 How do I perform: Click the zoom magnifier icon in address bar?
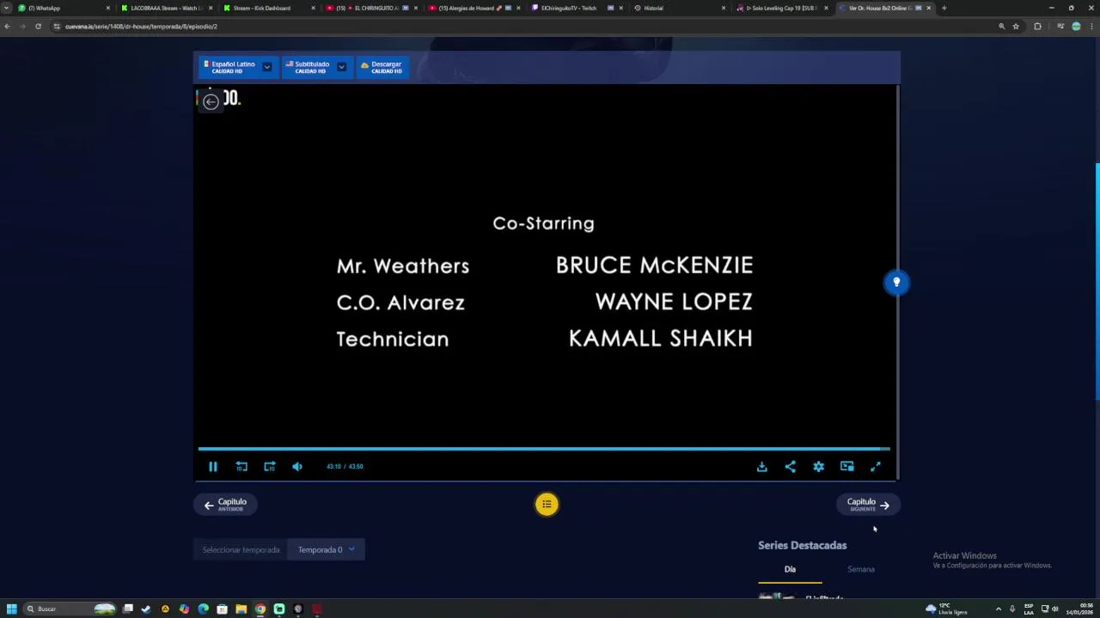click(x=1001, y=26)
